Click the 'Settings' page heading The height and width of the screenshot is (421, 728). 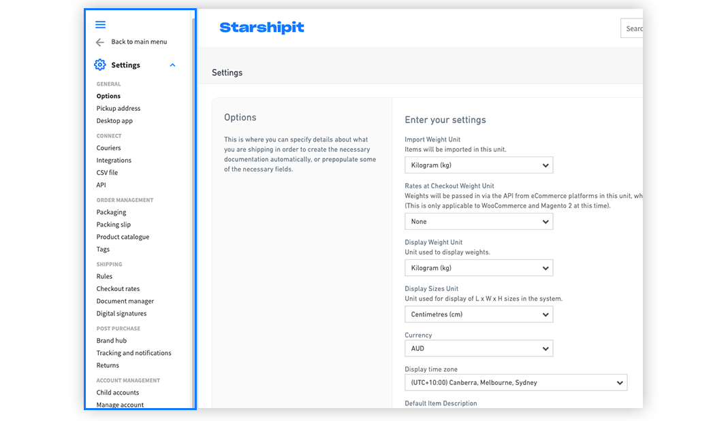point(227,73)
